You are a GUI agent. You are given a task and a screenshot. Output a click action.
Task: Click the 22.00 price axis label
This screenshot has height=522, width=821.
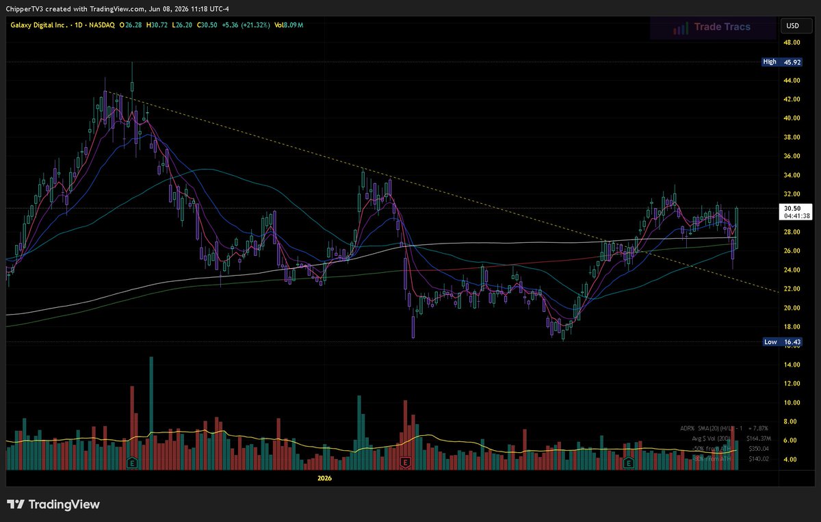tap(792, 289)
